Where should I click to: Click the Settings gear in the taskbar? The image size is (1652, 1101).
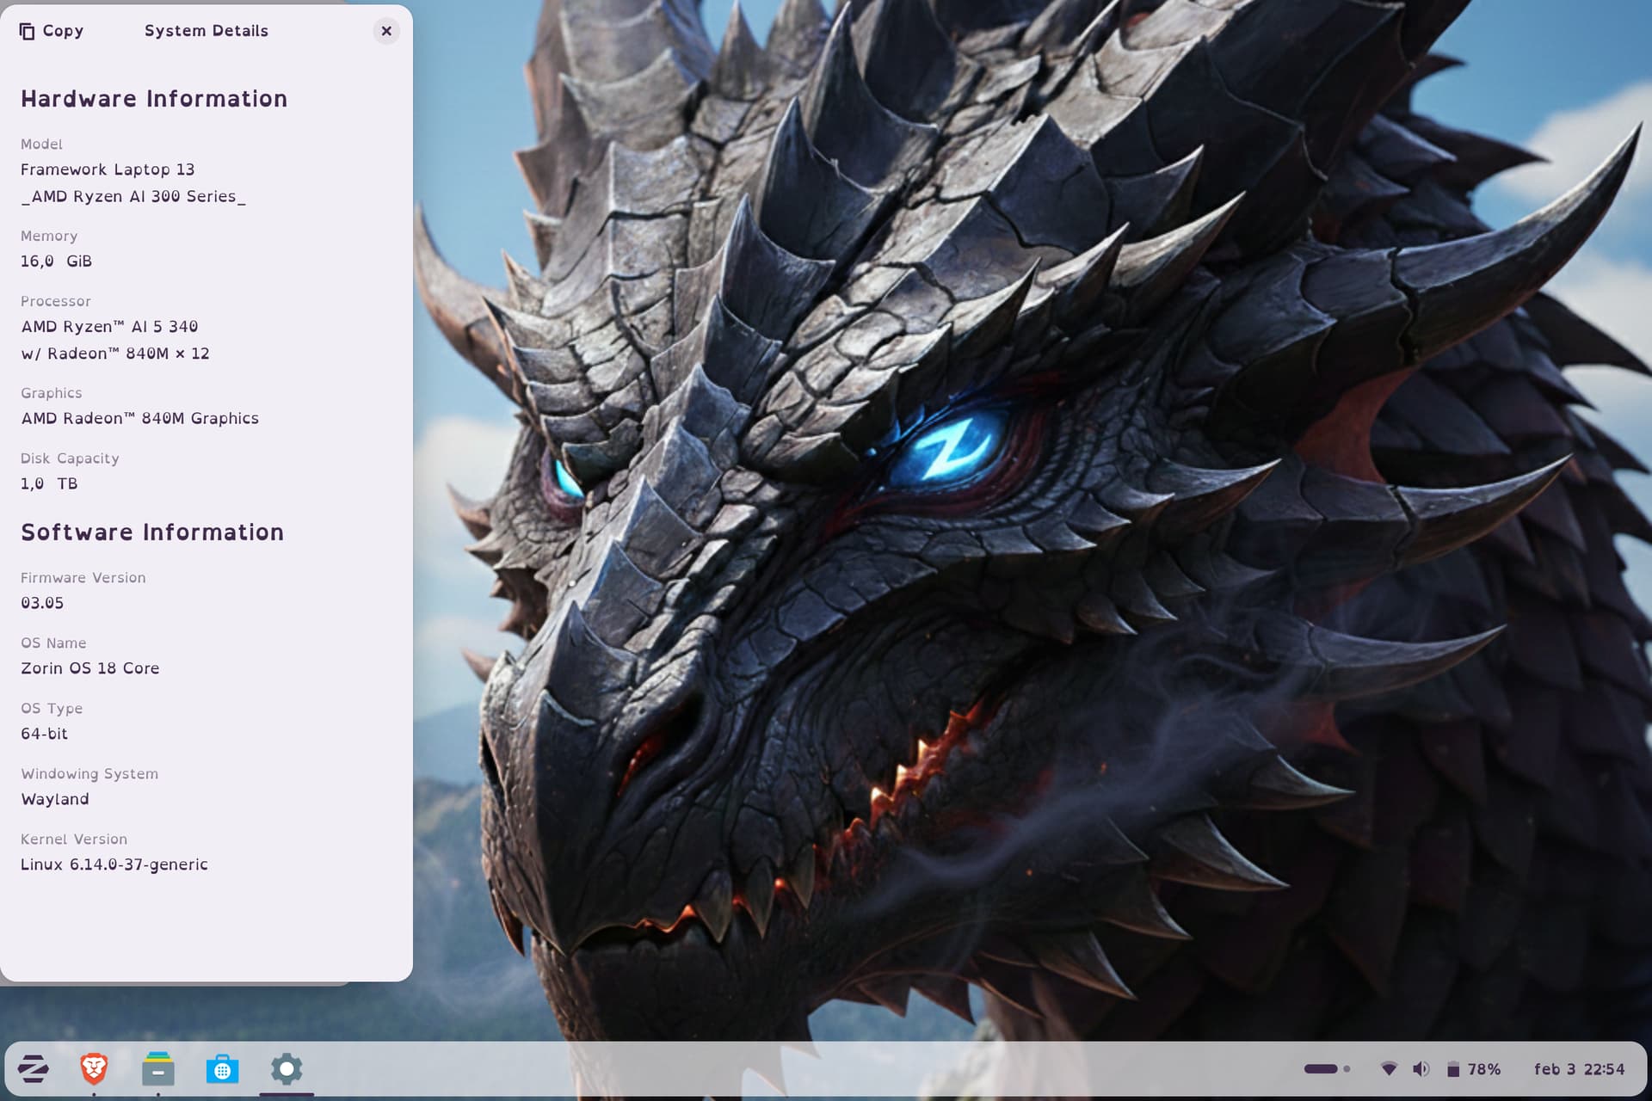[287, 1069]
